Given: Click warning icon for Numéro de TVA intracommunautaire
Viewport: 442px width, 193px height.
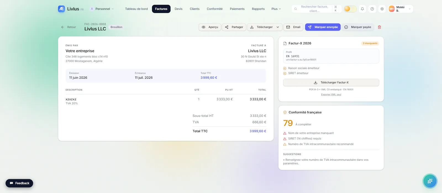Looking at the screenshot, I should pyautogui.click(x=285, y=144).
